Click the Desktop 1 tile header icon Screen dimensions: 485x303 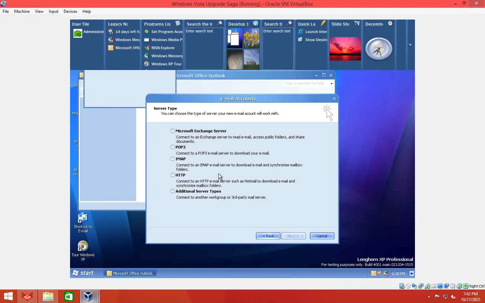click(256, 24)
